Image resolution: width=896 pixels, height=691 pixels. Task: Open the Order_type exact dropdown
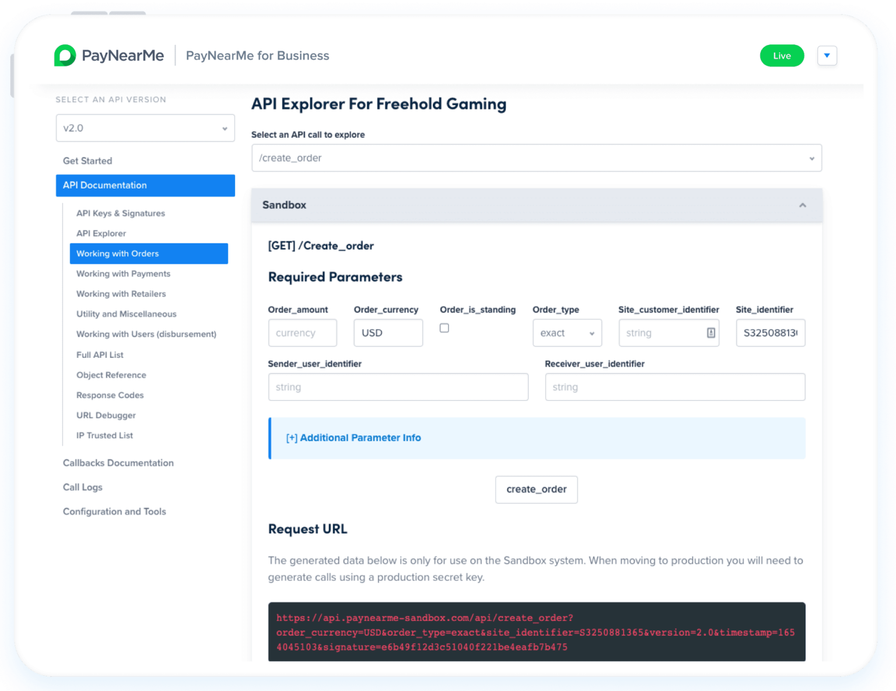click(566, 333)
